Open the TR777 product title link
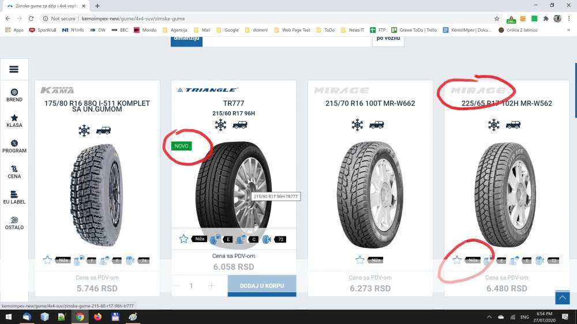This screenshot has height=324, width=577. (x=234, y=103)
